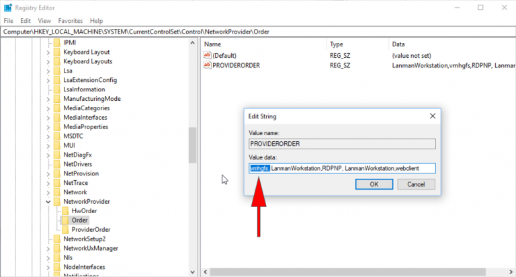The width and height of the screenshot is (516, 277).
Task: Click OK in Edit String dialog
Action: [374, 184]
